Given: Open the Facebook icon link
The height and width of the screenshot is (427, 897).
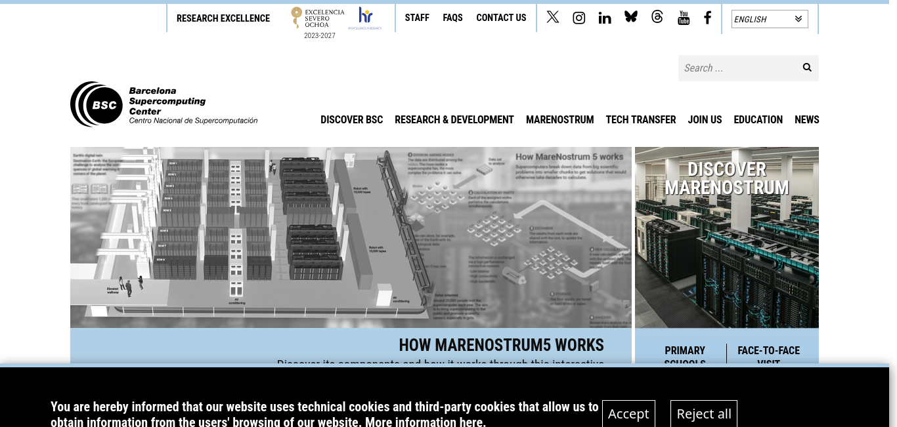Looking at the screenshot, I should point(707,18).
